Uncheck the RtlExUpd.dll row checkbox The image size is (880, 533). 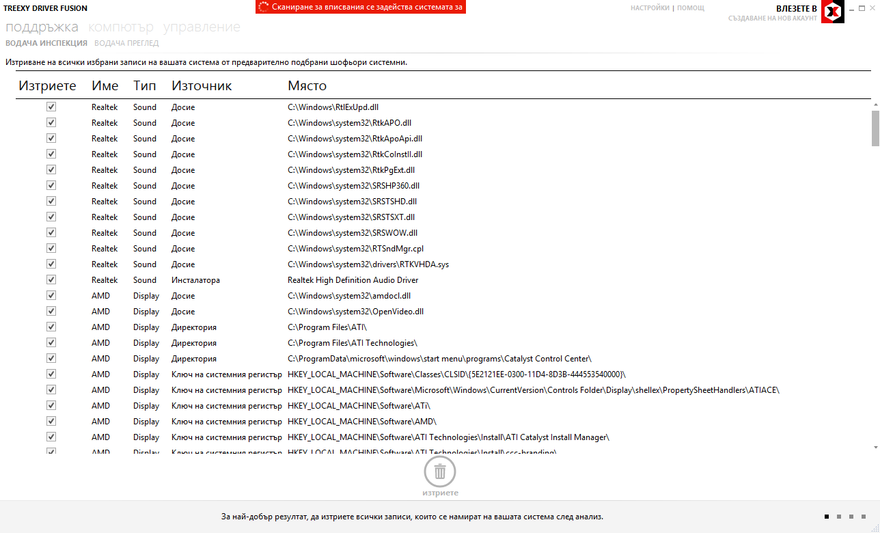[x=51, y=107]
